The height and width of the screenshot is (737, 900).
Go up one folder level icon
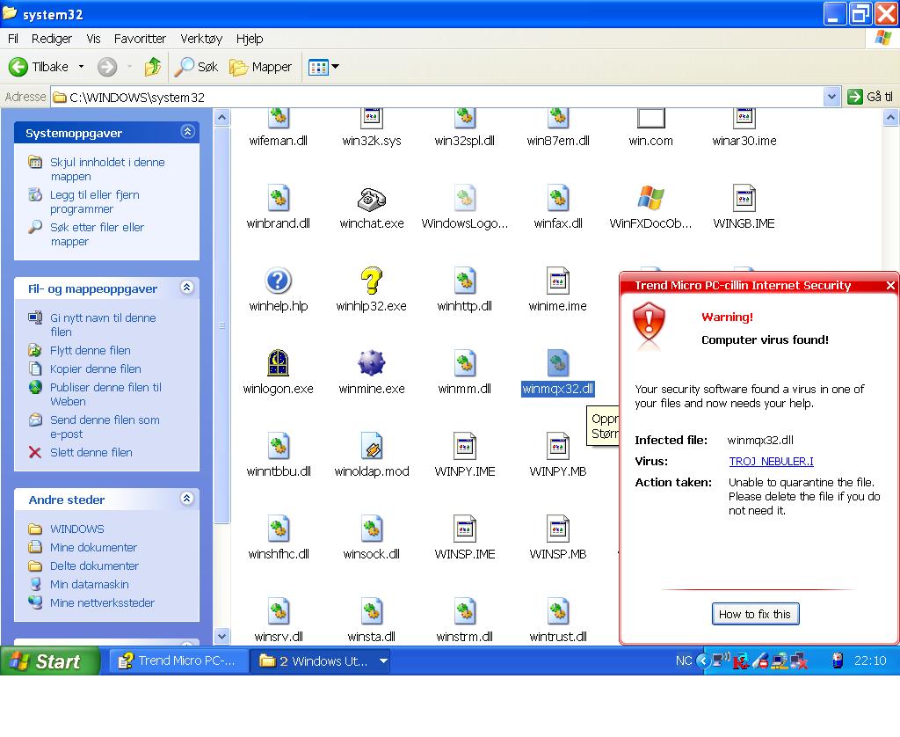pyautogui.click(x=153, y=67)
